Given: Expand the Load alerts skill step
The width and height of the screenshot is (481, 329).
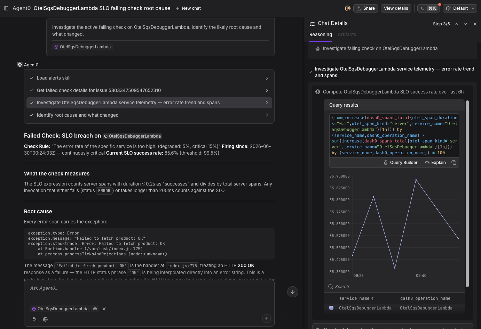Looking at the screenshot, I should click(x=149, y=78).
